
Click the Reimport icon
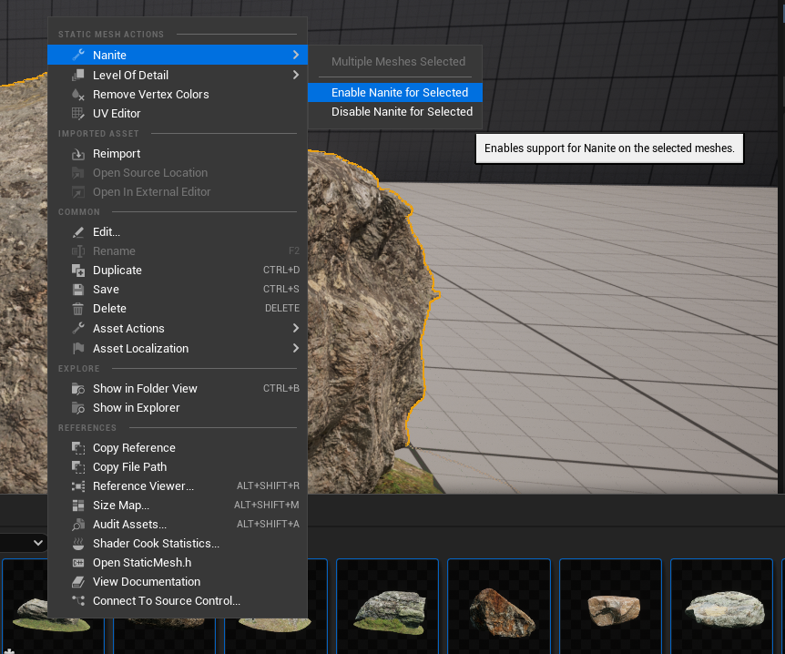[78, 154]
